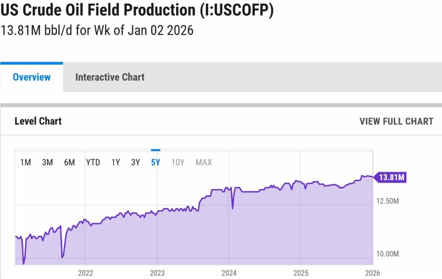Expand the chart to MAX range
The width and height of the screenshot is (442, 279).
point(204,163)
